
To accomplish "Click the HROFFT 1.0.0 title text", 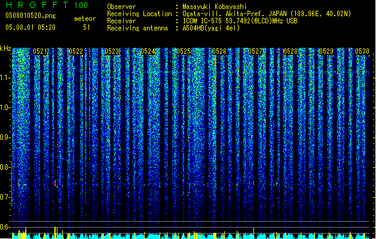I will coord(47,5).
